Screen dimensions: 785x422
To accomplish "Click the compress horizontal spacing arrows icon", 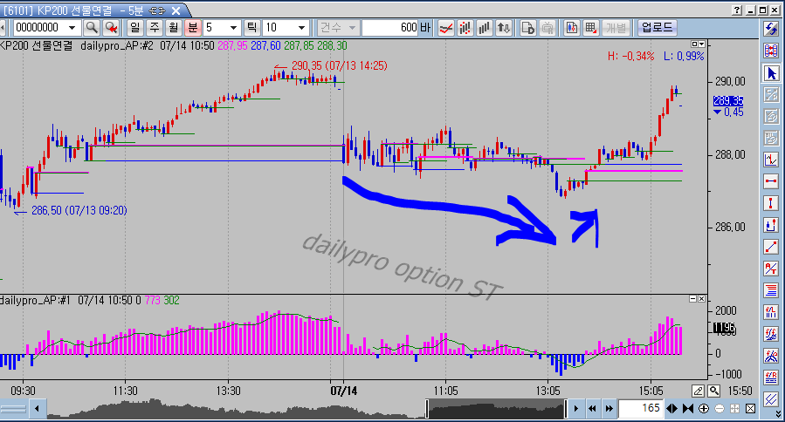I will click(688, 409).
